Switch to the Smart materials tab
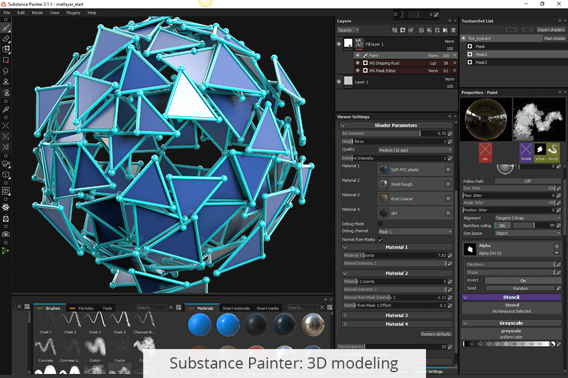 point(236,308)
